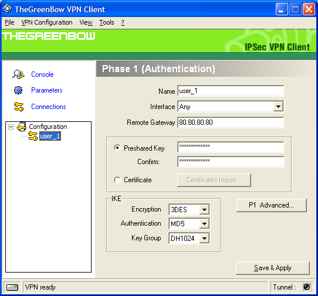The image size is (318, 296).
Task: Collapse the Configuration tree node
Action: [x=11, y=127]
